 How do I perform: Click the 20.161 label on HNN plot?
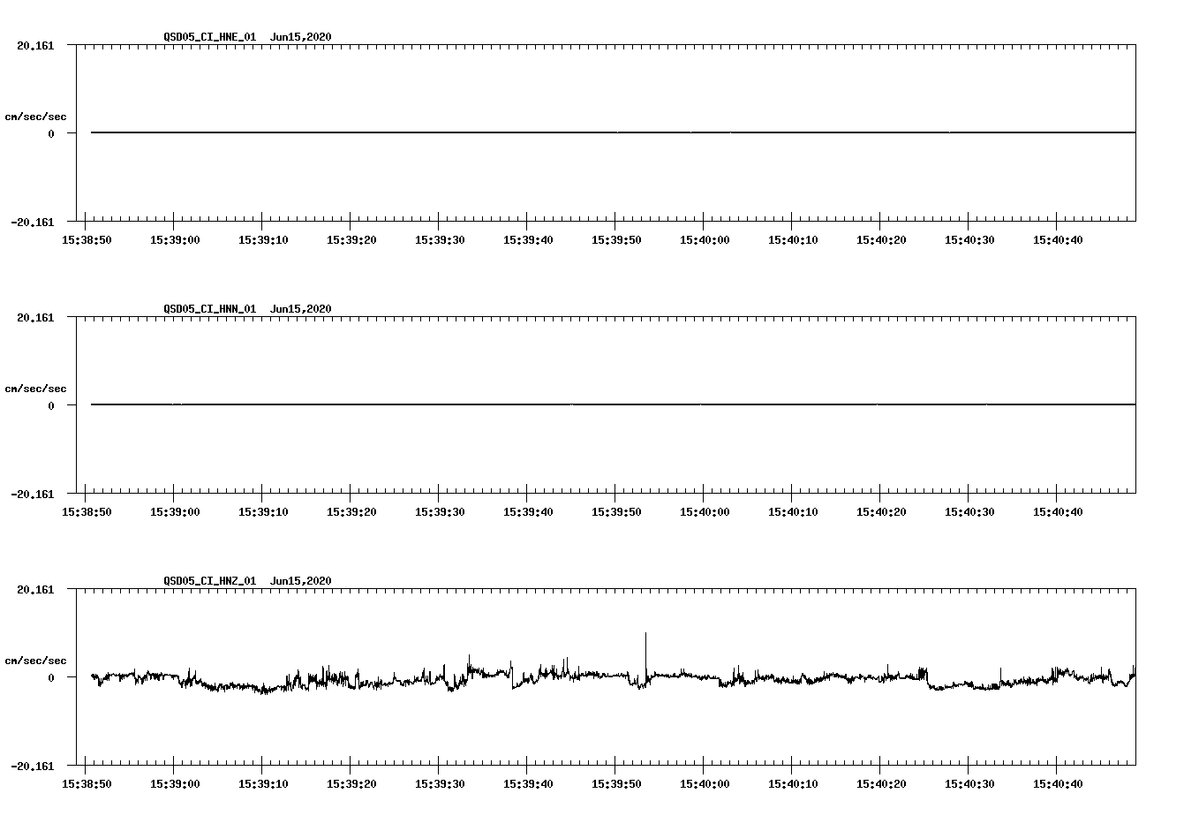(x=35, y=317)
